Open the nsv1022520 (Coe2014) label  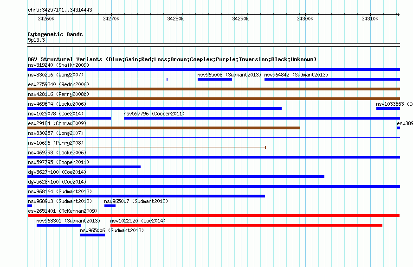pos(138,221)
